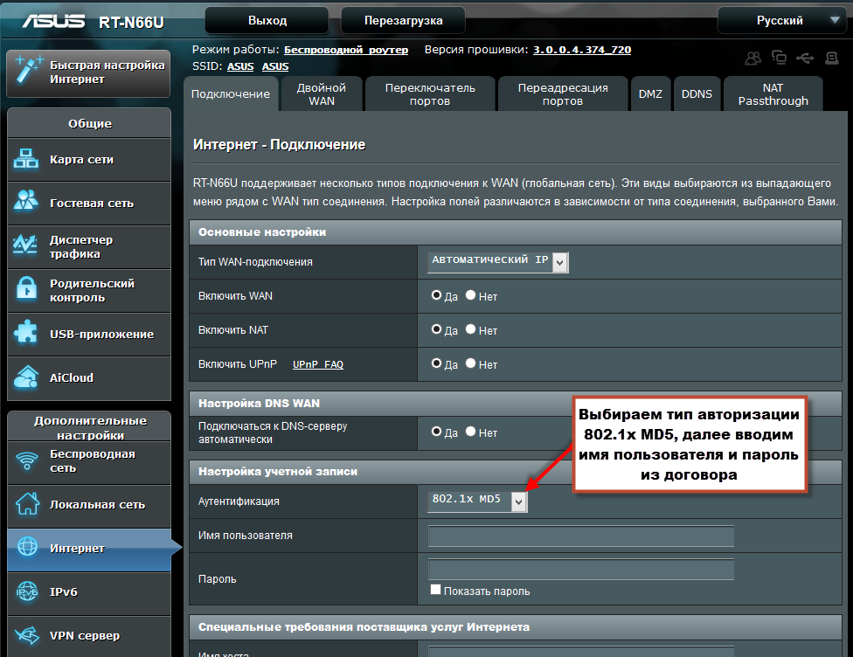
Task: Select Нет for Включить WAN
Action: coord(470,295)
